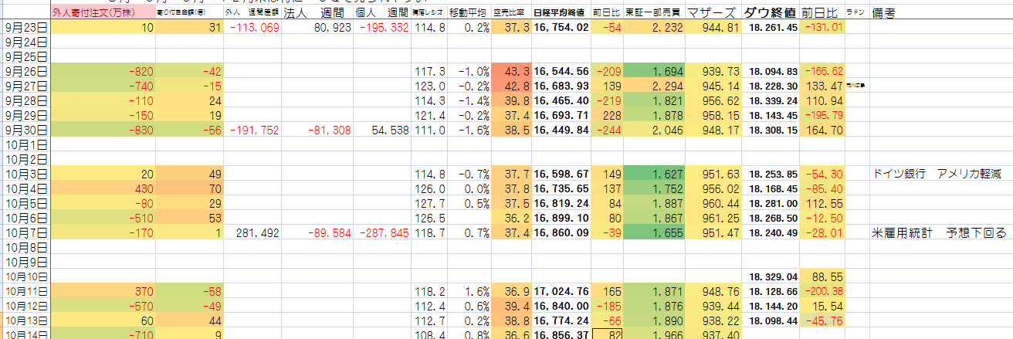Select the マザーズ column header cell

711,13
